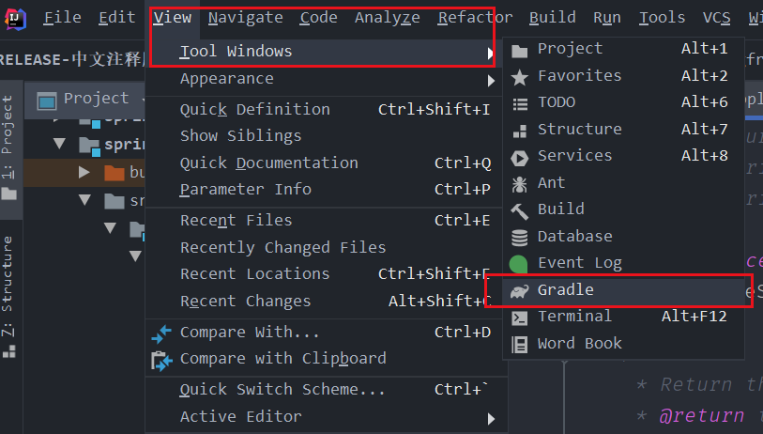Expand the orange build folder node
The height and width of the screenshot is (434, 763).
(85, 172)
